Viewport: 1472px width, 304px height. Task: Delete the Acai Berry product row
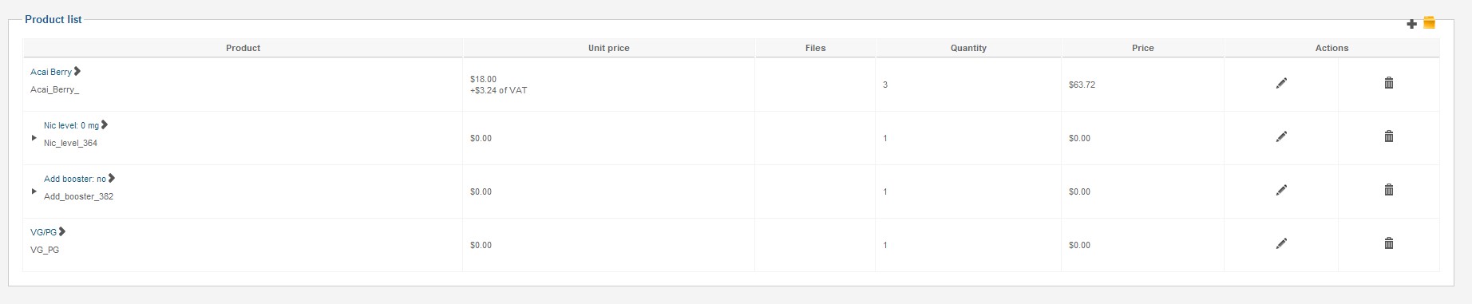pos(1388,83)
